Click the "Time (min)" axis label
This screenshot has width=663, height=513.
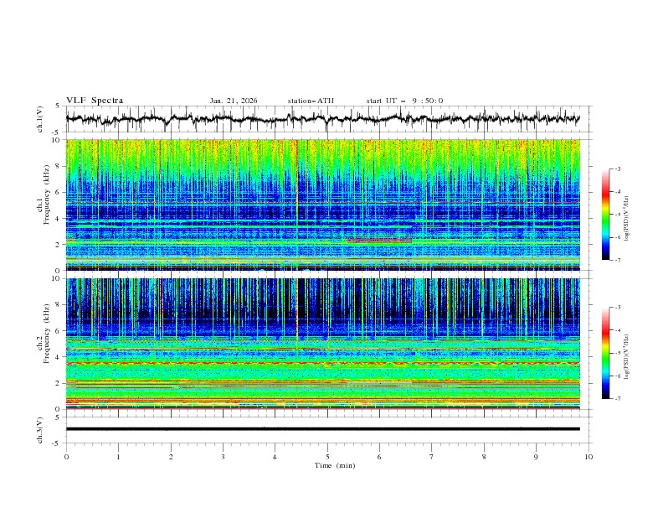pos(335,465)
